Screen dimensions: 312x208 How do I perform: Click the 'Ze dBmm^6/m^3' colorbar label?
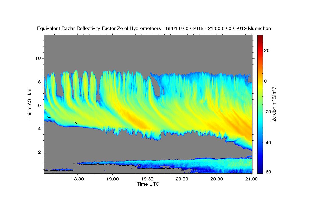pos(274,104)
